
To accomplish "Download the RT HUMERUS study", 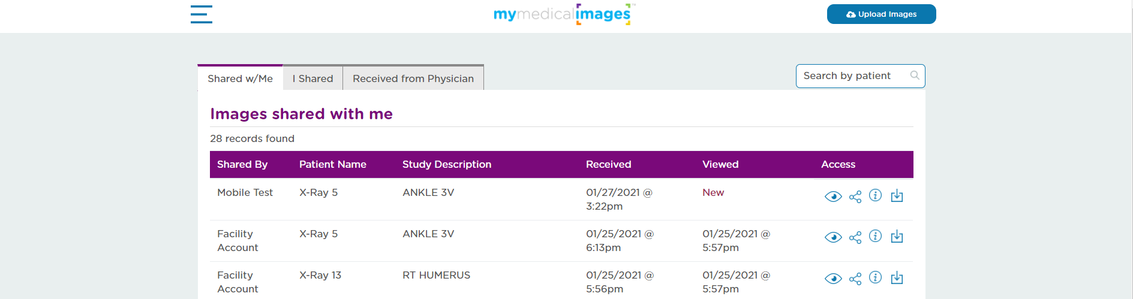I will (x=897, y=277).
